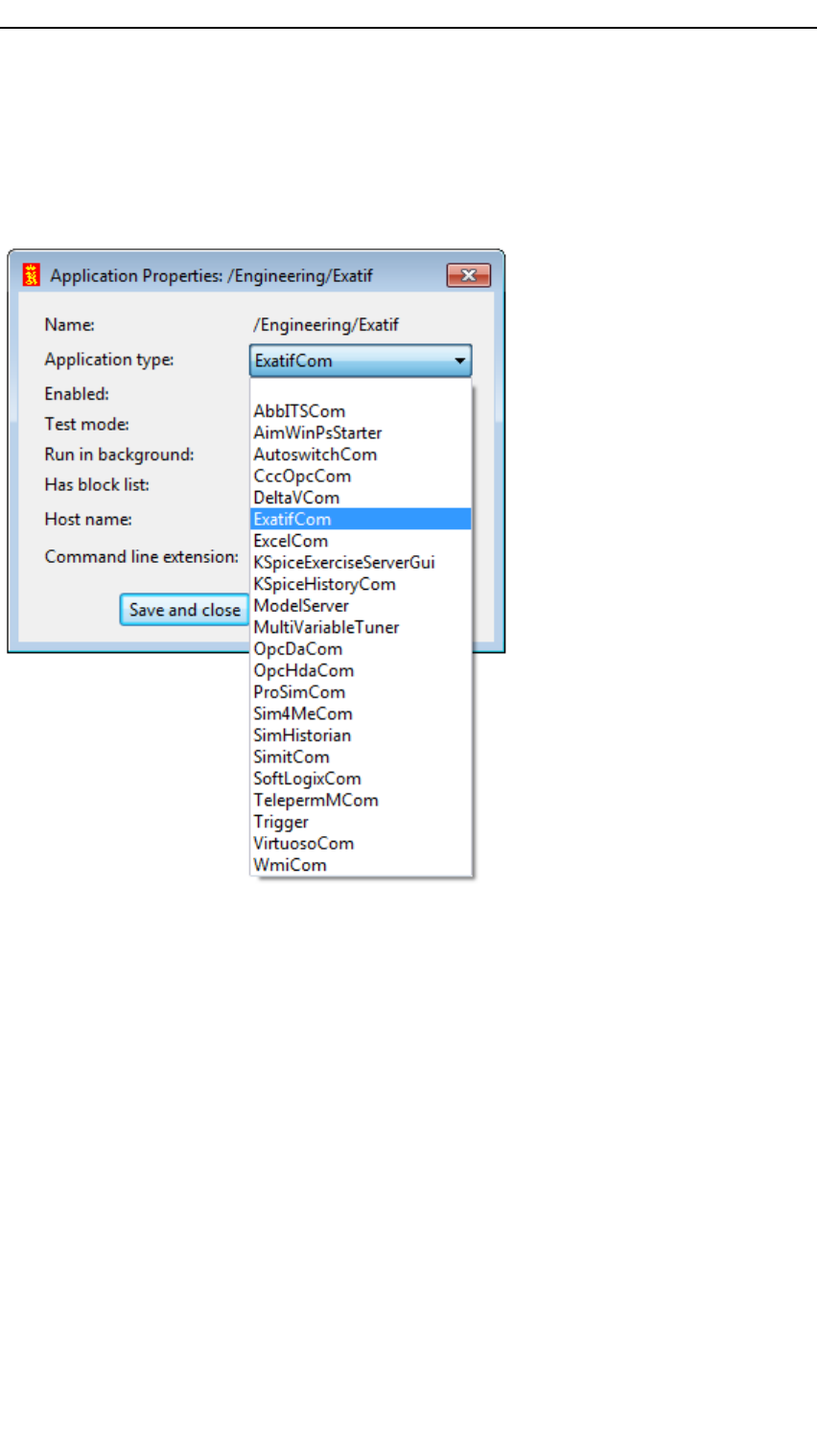Click the /Engineering/Exatif name value

tap(326, 325)
